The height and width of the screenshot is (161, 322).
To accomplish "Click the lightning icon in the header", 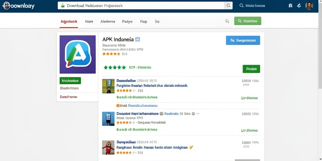I will click(299, 6).
